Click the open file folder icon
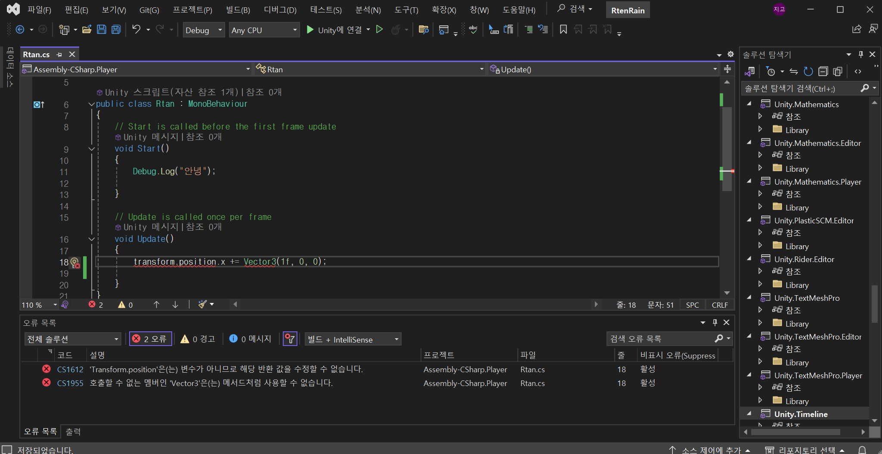This screenshot has height=454, width=882. pyautogui.click(x=87, y=30)
